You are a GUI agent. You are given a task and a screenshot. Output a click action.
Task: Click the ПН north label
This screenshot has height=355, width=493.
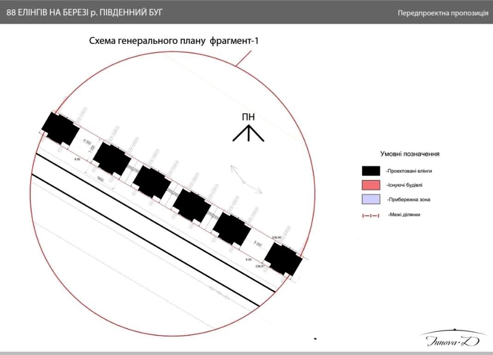tap(248, 117)
